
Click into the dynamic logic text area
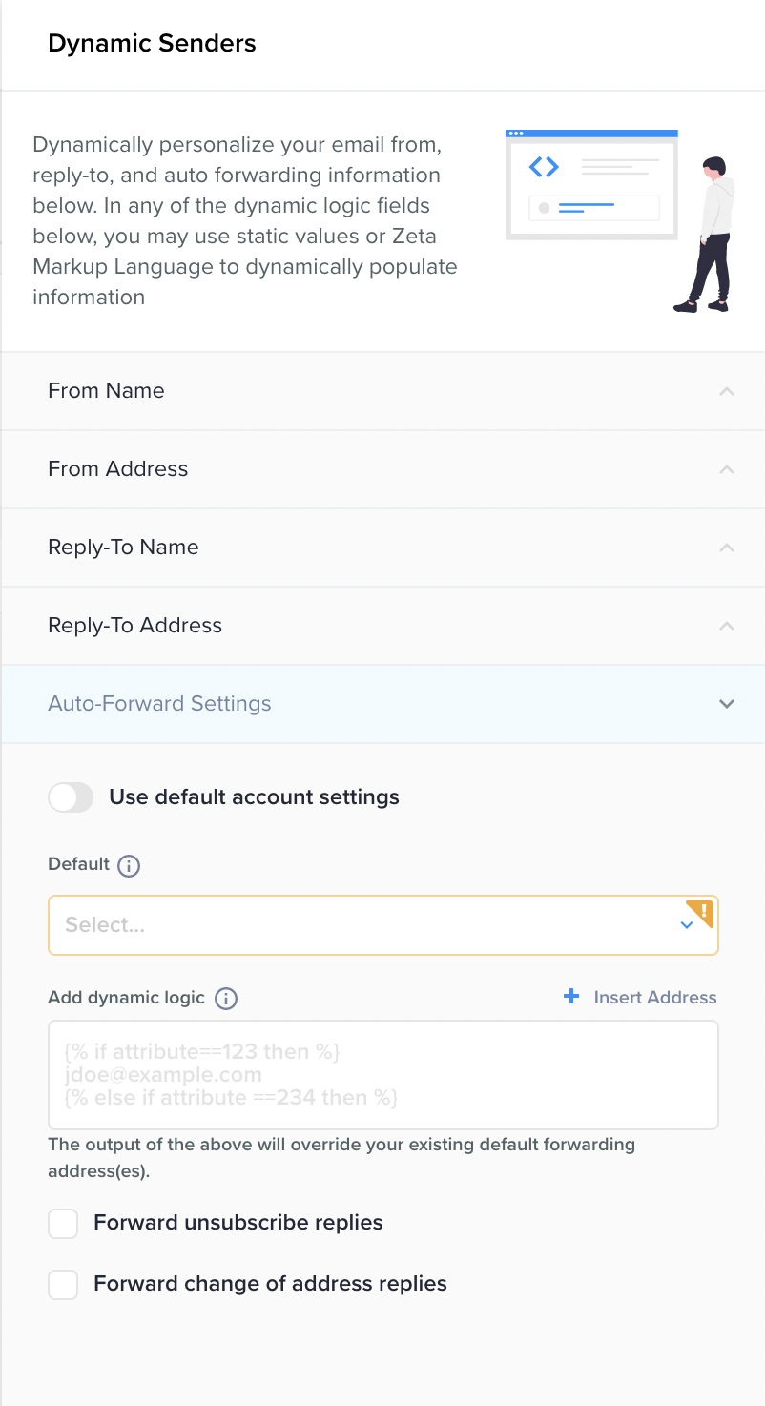[382, 1075]
